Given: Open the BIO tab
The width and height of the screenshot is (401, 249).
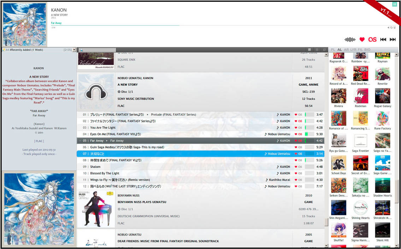Looking at the screenshot, I should pyautogui.click(x=366, y=50).
